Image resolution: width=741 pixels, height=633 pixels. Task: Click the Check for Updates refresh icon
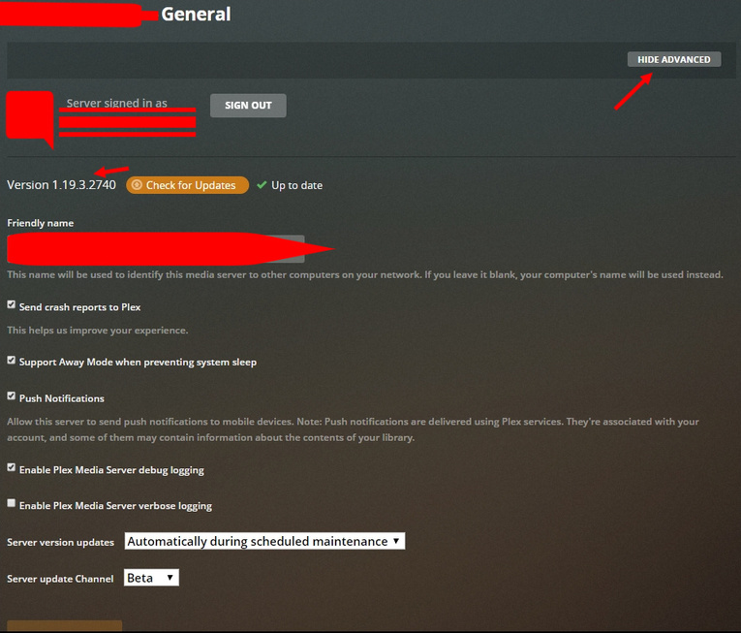tap(137, 185)
